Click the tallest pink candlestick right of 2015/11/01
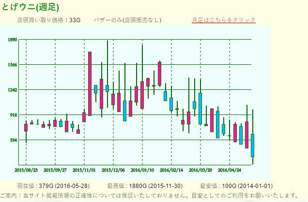308x202 pixels. click(90, 84)
